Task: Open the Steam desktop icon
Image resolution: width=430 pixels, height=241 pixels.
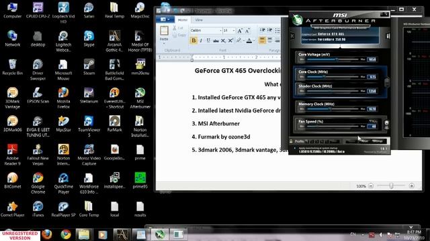Action: coord(89,67)
